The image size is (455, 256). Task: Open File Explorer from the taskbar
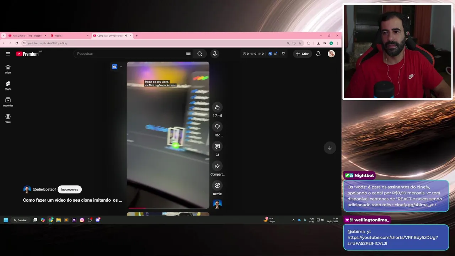(58, 220)
